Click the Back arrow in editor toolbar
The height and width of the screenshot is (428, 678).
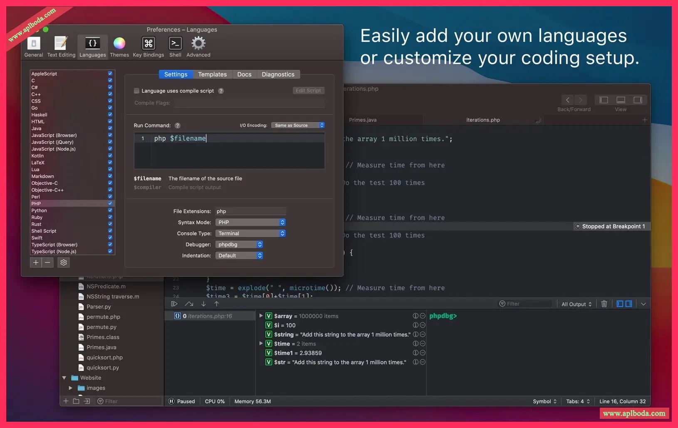point(567,100)
